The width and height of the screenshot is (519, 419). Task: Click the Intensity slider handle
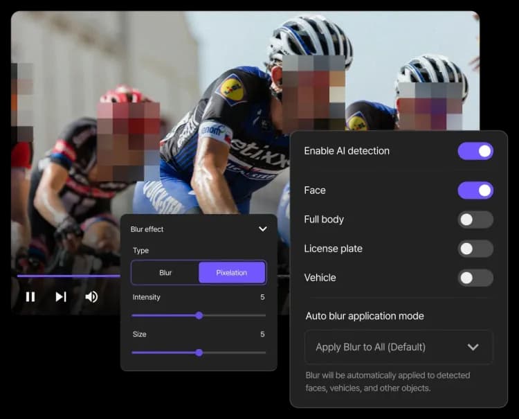click(199, 315)
